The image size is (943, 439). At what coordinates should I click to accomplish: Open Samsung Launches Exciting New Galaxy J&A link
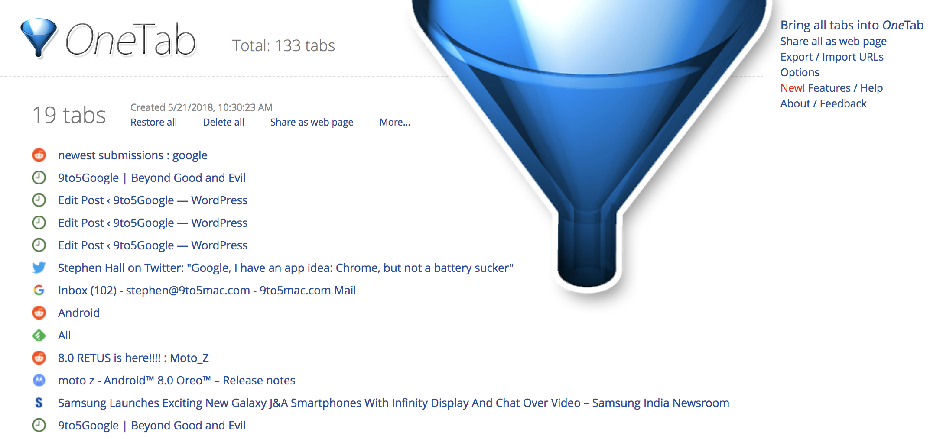(393, 403)
